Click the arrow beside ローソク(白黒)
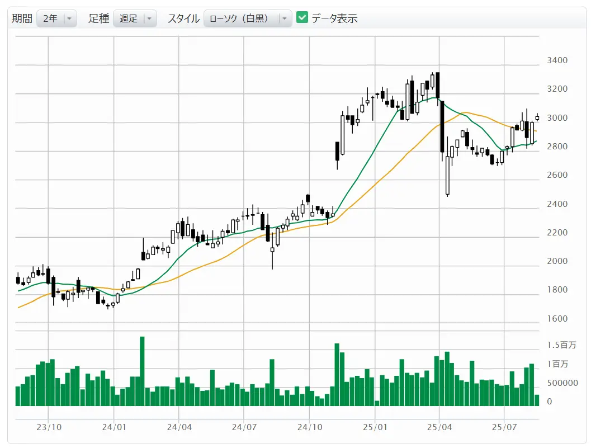The height and width of the screenshot is (448, 591). pyautogui.click(x=285, y=18)
